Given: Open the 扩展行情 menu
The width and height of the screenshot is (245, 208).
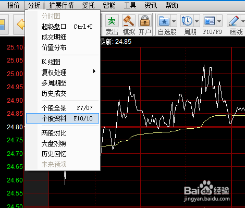Looking at the screenshot, I should [x=61, y=5].
